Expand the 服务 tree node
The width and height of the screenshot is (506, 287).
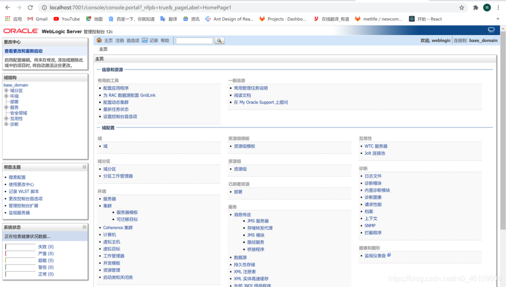[x=6, y=107]
